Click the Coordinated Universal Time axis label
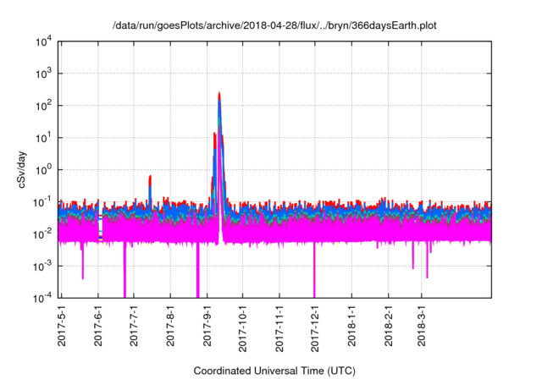 tap(274, 371)
